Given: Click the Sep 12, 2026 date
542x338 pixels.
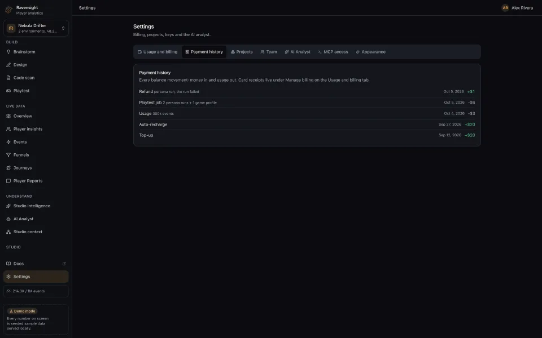Looking at the screenshot, I should (x=450, y=135).
